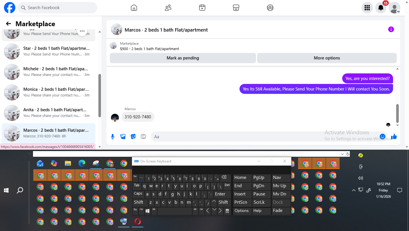
Task: Open the Snipping Tool taskbar icon
Action: 96,163
